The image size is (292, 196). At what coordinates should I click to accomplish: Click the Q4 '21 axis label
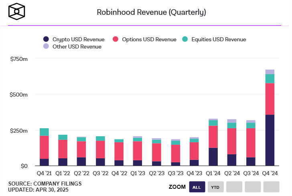(x=44, y=173)
